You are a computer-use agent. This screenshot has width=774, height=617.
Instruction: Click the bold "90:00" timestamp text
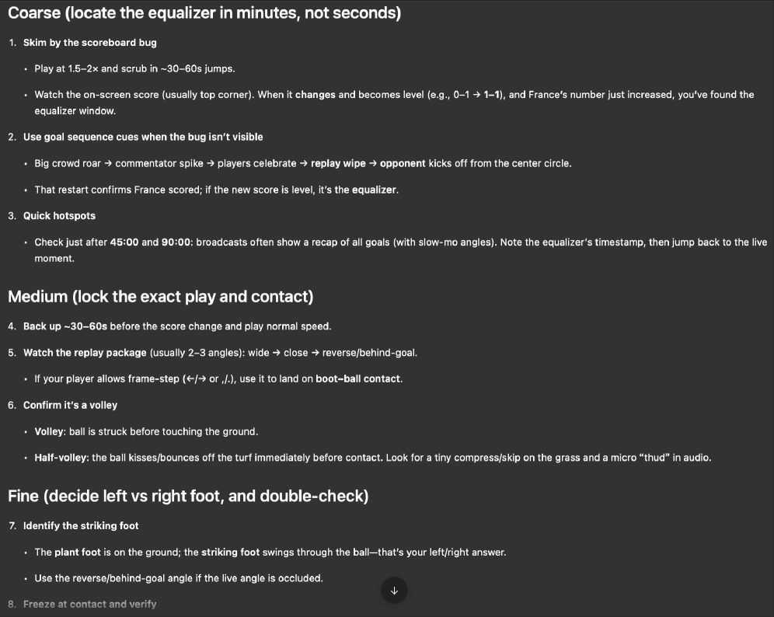pyautogui.click(x=176, y=242)
